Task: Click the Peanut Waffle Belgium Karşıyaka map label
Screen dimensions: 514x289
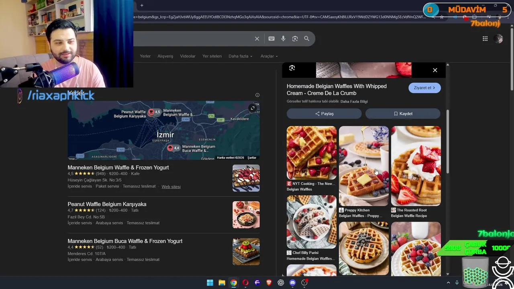Action: [x=130, y=114]
